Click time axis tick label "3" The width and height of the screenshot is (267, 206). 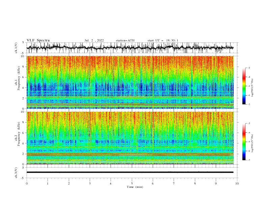90,183
